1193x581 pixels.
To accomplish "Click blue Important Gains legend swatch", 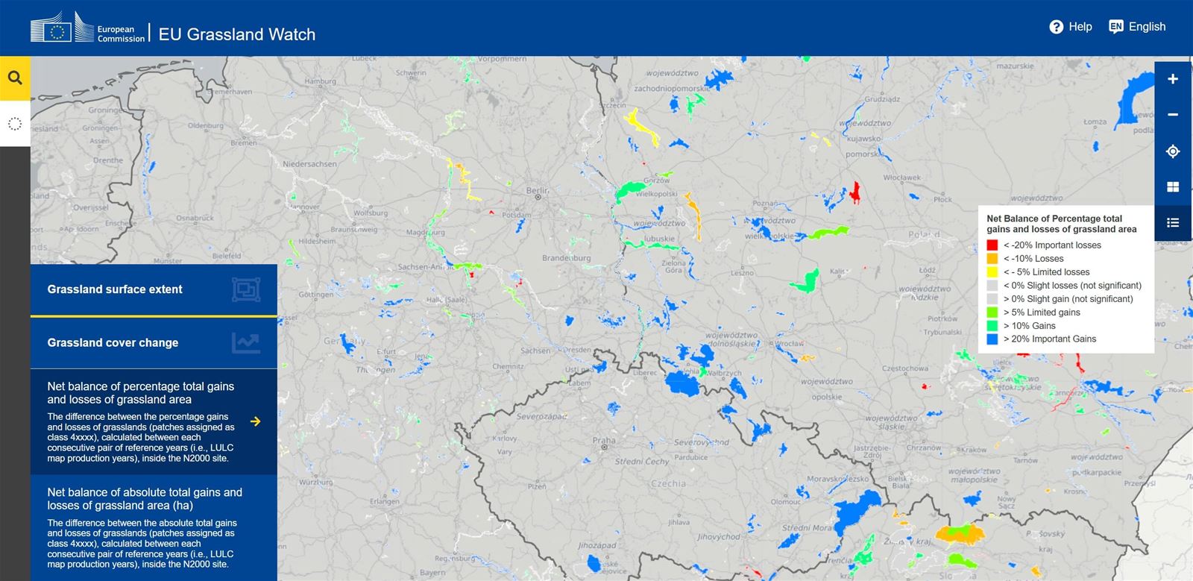I will (x=992, y=339).
